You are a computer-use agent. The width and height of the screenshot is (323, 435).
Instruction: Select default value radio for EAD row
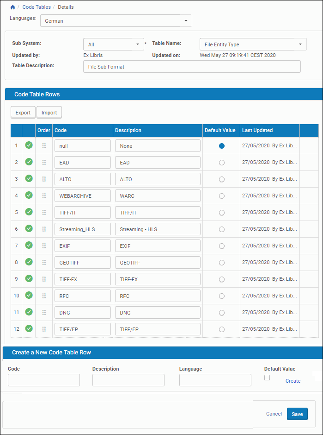tap(222, 163)
